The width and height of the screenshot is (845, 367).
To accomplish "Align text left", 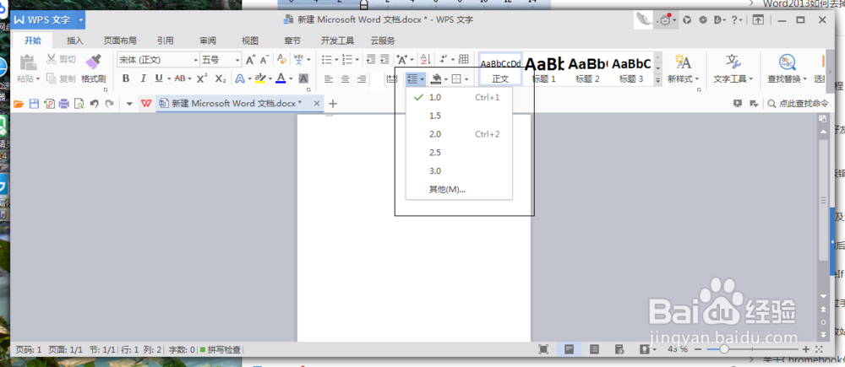I will click(329, 79).
